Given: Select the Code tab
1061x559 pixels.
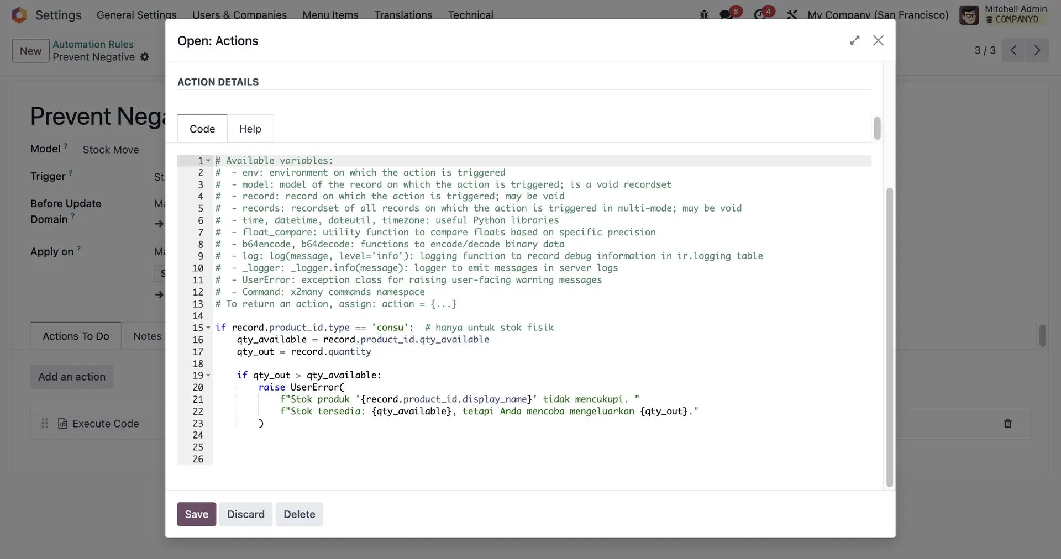Looking at the screenshot, I should click(x=202, y=129).
